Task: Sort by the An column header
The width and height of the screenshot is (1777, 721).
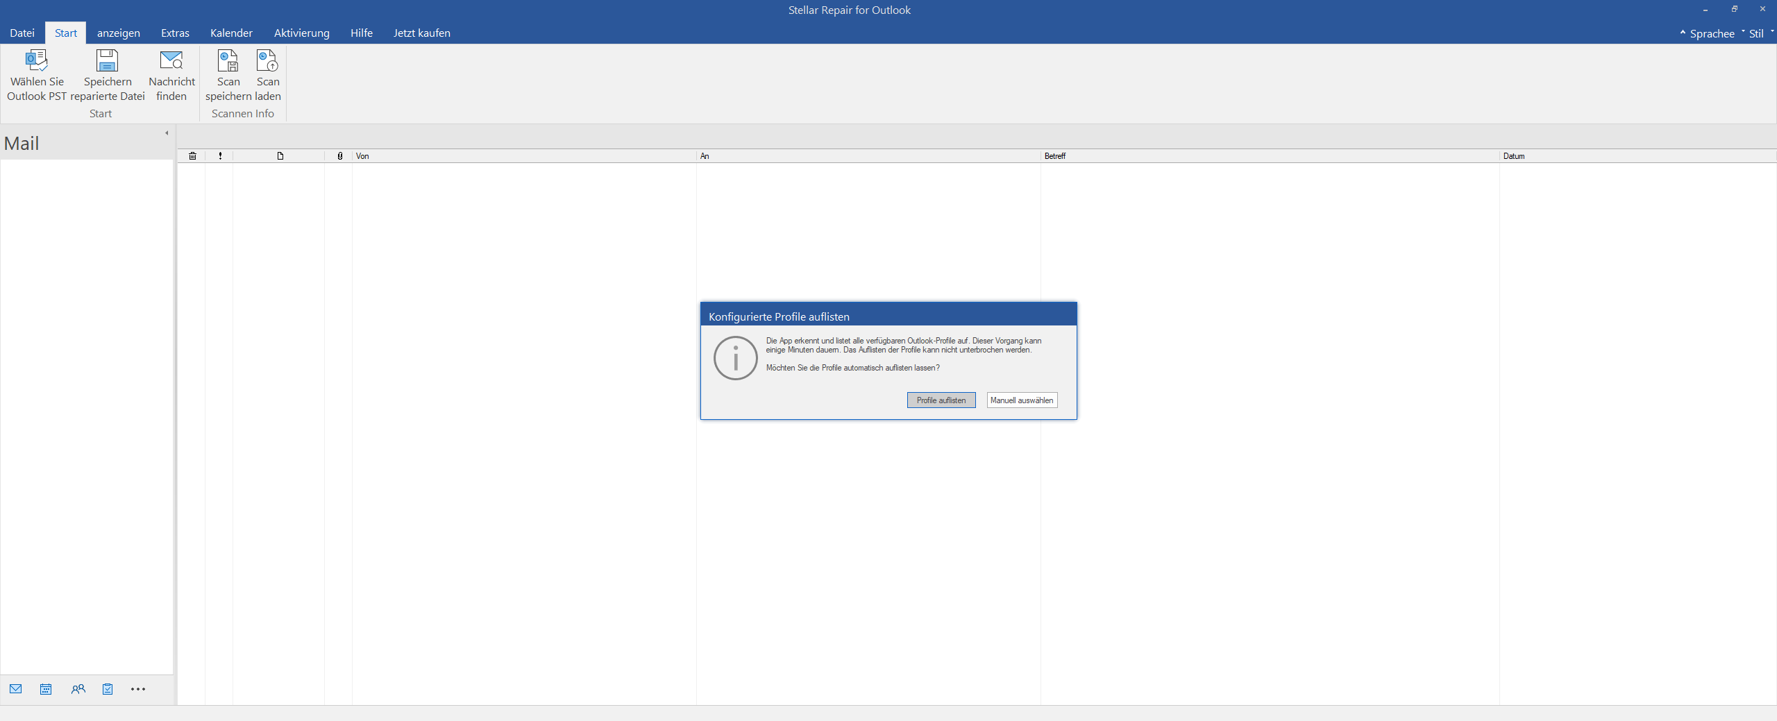Action: [x=868, y=156]
